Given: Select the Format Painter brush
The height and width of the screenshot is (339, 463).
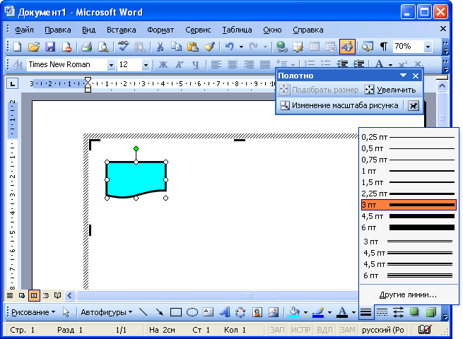Looking at the screenshot, I should [209, 47].
